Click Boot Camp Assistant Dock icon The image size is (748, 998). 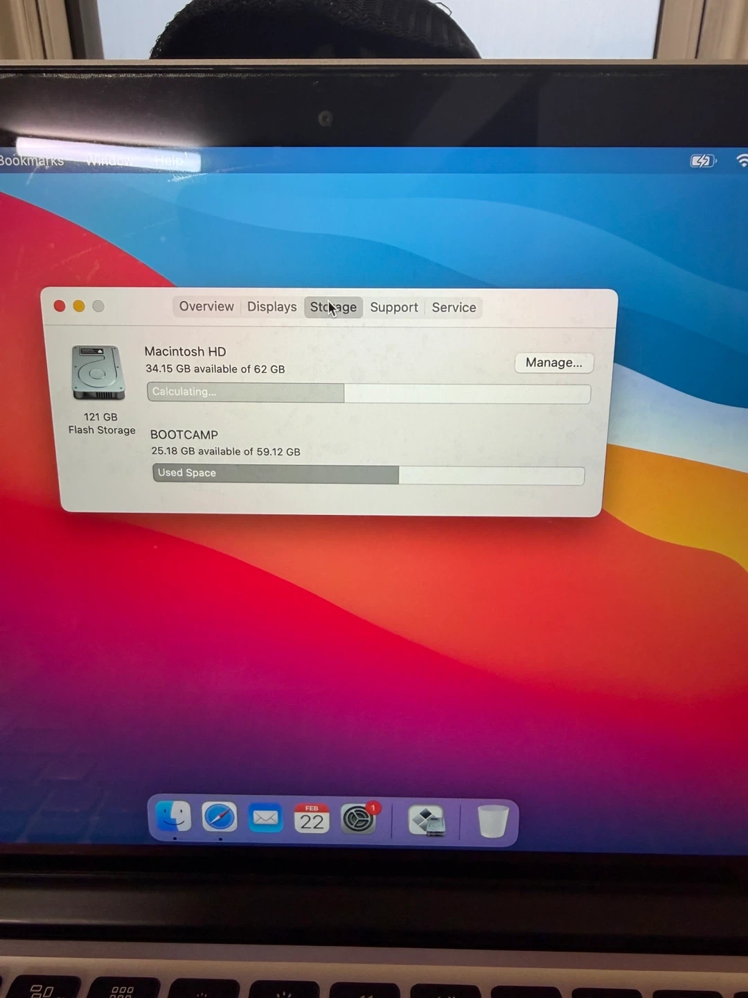[426, 821]
